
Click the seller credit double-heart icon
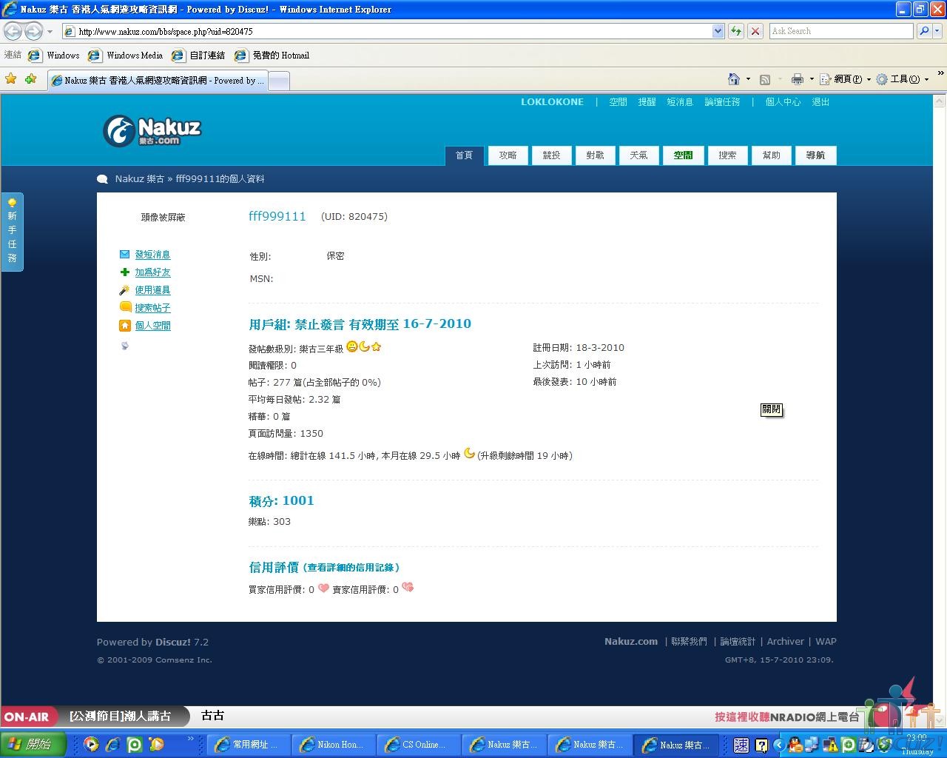pos(408,588)
